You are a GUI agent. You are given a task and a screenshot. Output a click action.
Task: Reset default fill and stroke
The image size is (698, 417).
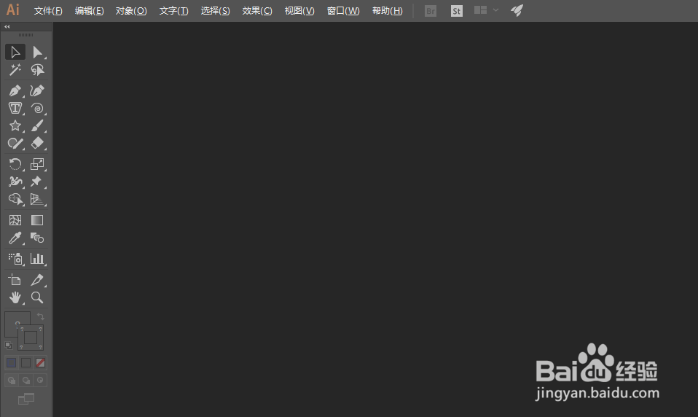[9, 346]
